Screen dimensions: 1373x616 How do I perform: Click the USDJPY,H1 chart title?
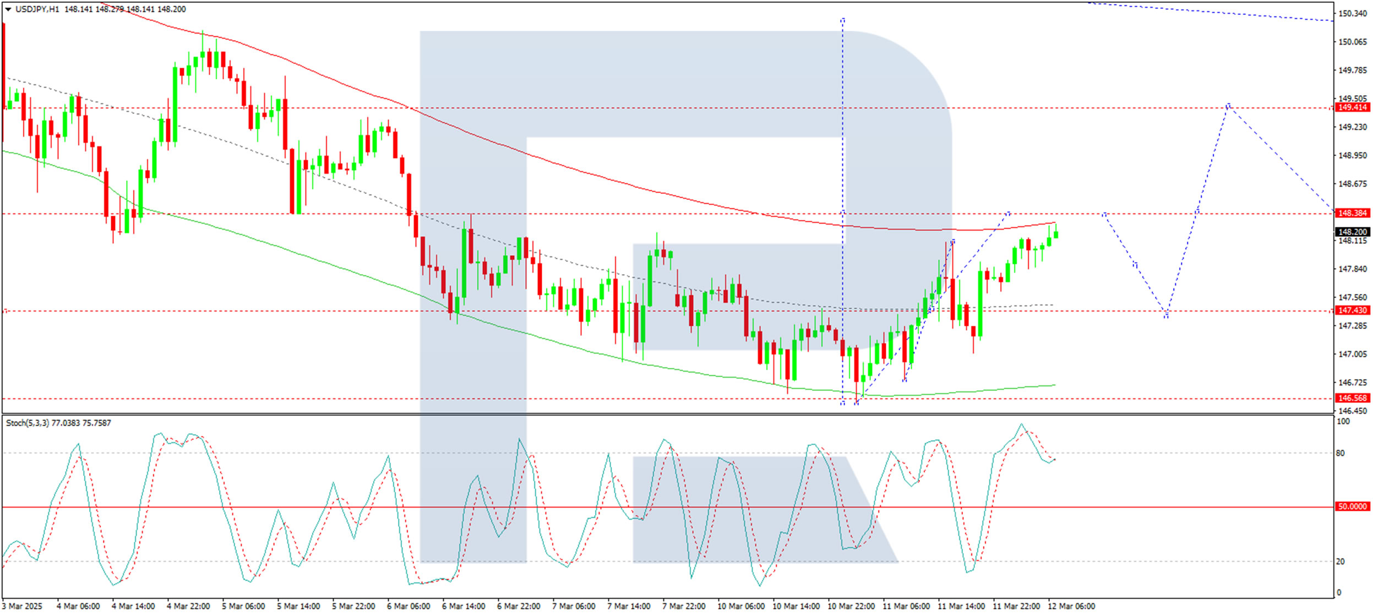pos(37,9)
